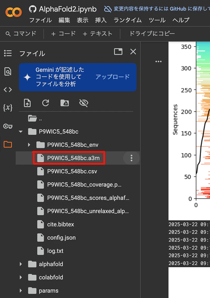The image size is (210, 298).
Task: Open the find and replace sidebar icon
Action: 8,71
